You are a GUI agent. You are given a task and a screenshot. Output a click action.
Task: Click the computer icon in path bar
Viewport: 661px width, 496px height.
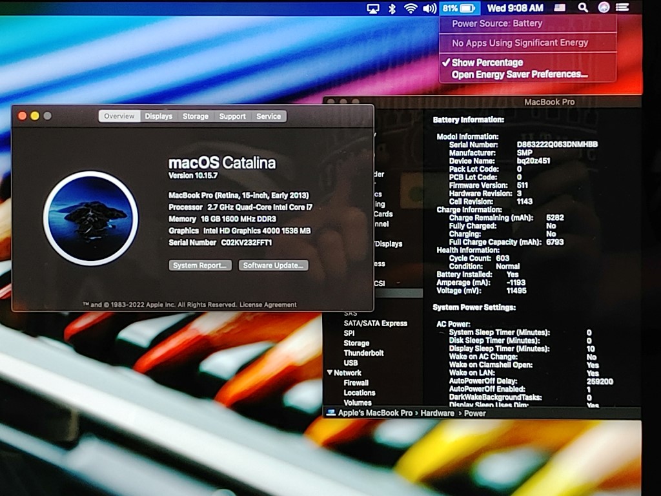pyautogui.click(x=331, y=413)
